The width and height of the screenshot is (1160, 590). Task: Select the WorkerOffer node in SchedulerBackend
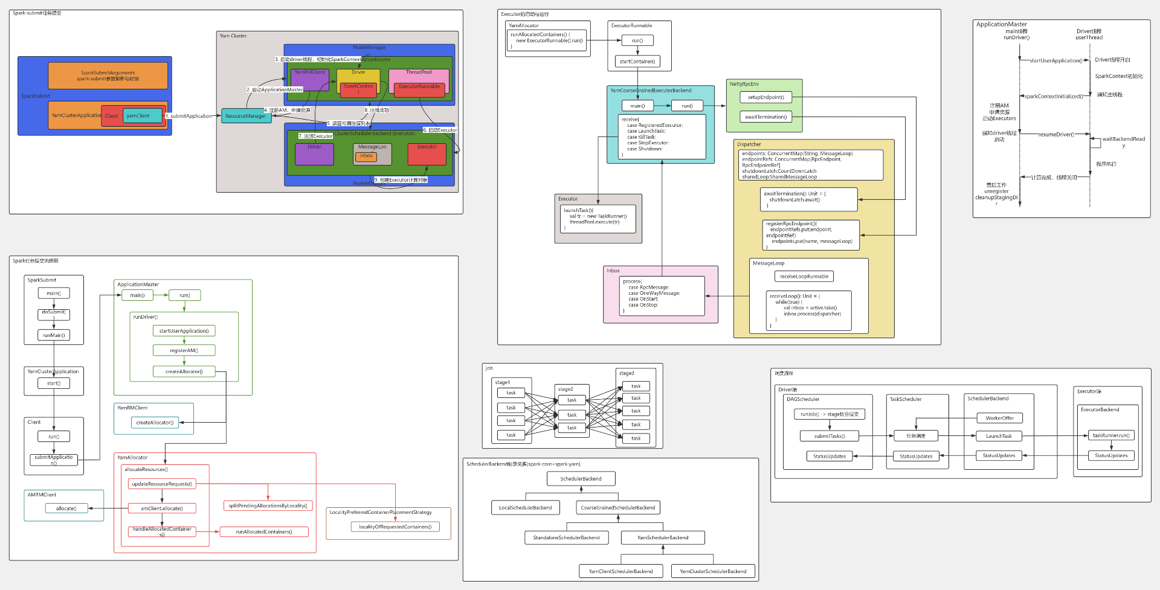(999, 418)
